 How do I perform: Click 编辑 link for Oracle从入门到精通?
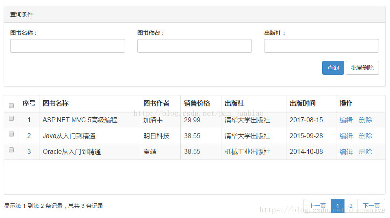(x=346, y=152)
